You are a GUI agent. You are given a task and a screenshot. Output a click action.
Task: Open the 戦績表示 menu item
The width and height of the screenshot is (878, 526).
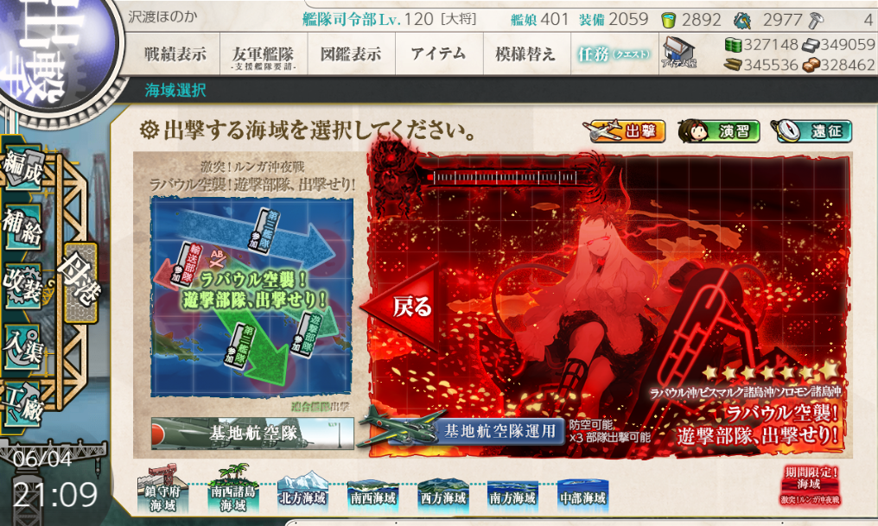pos(175,54)
